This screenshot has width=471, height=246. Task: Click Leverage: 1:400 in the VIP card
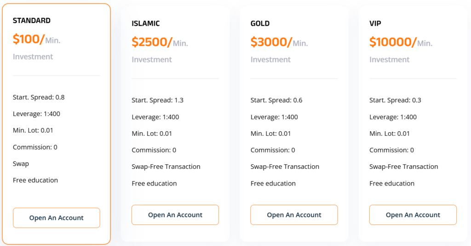[393, 117]
